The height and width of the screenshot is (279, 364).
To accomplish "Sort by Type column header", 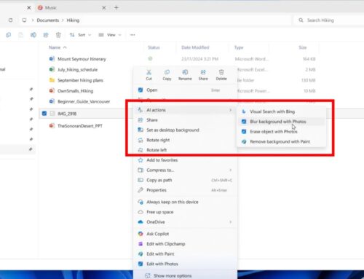I will 239,47.
